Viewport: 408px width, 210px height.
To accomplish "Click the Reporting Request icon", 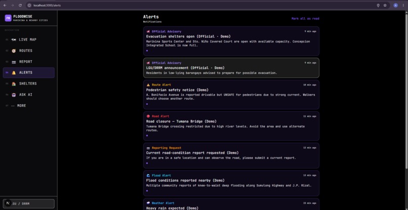I will pos(148,148).
